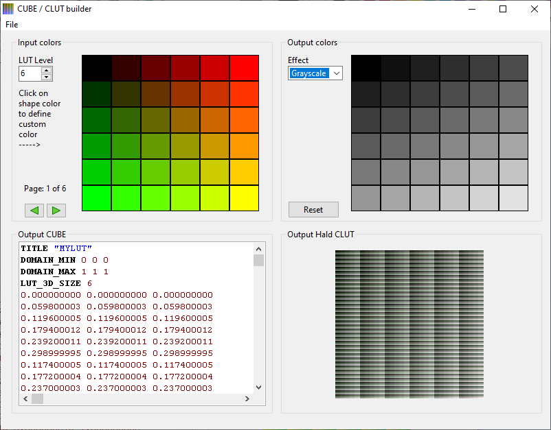Click the LUT_3D_SIZE 6 line
The image size is (551, 430).
pyautogui.click(x=56, y=283)
